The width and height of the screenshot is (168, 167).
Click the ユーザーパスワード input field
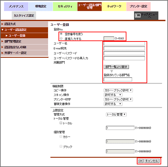[x=124, y=53]
